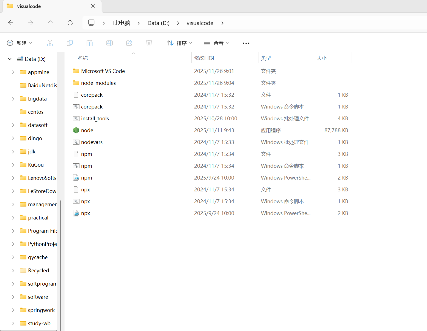Click the Data (D:) drive icon in tree
The image size is (427, 331).
20,59
